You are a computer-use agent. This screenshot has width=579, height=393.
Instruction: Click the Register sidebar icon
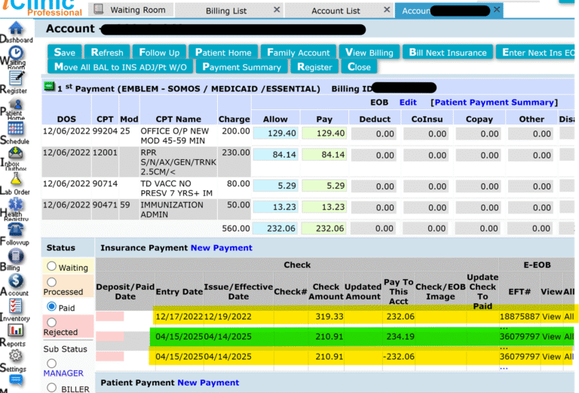click(14, 78)
